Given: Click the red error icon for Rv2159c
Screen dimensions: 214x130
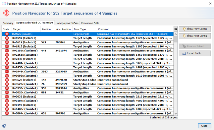Looking at the screenshot, I should [7, 51].
